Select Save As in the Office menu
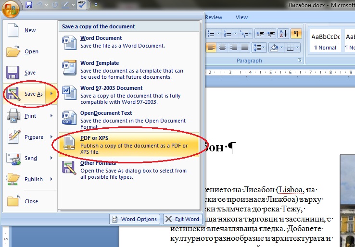The image size is (355, 247). click(x=25, y=94)
